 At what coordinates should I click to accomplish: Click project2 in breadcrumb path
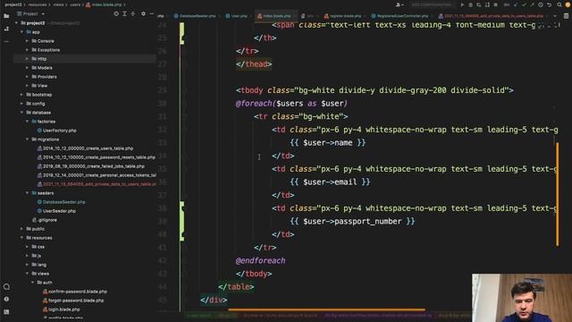tap(13, 4)
